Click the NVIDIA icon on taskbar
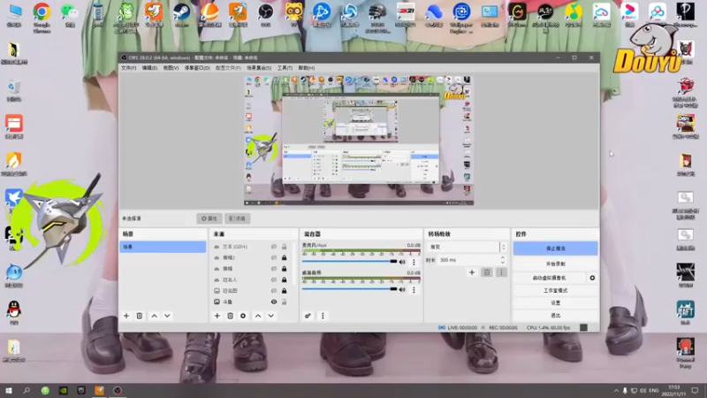 63,390
